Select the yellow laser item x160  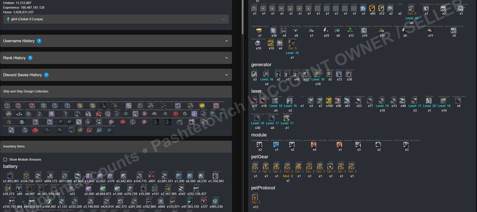[329, 101]
